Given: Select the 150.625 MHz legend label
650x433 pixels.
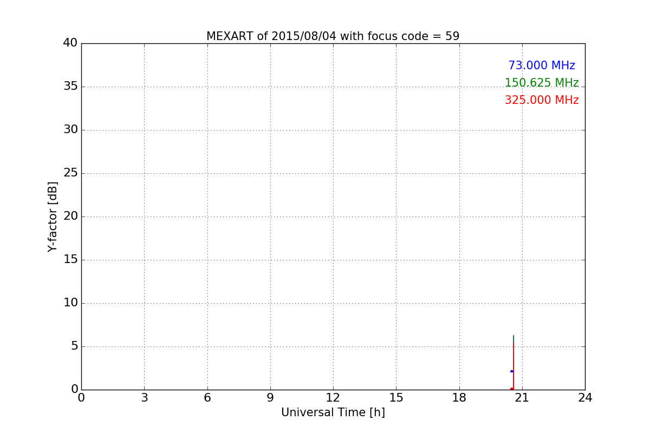Looking at the screenshot, I should click(x=542, y=83).
